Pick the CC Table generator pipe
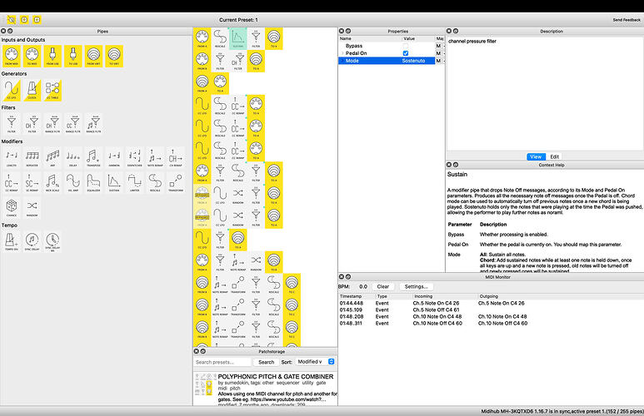 point(52,90)
